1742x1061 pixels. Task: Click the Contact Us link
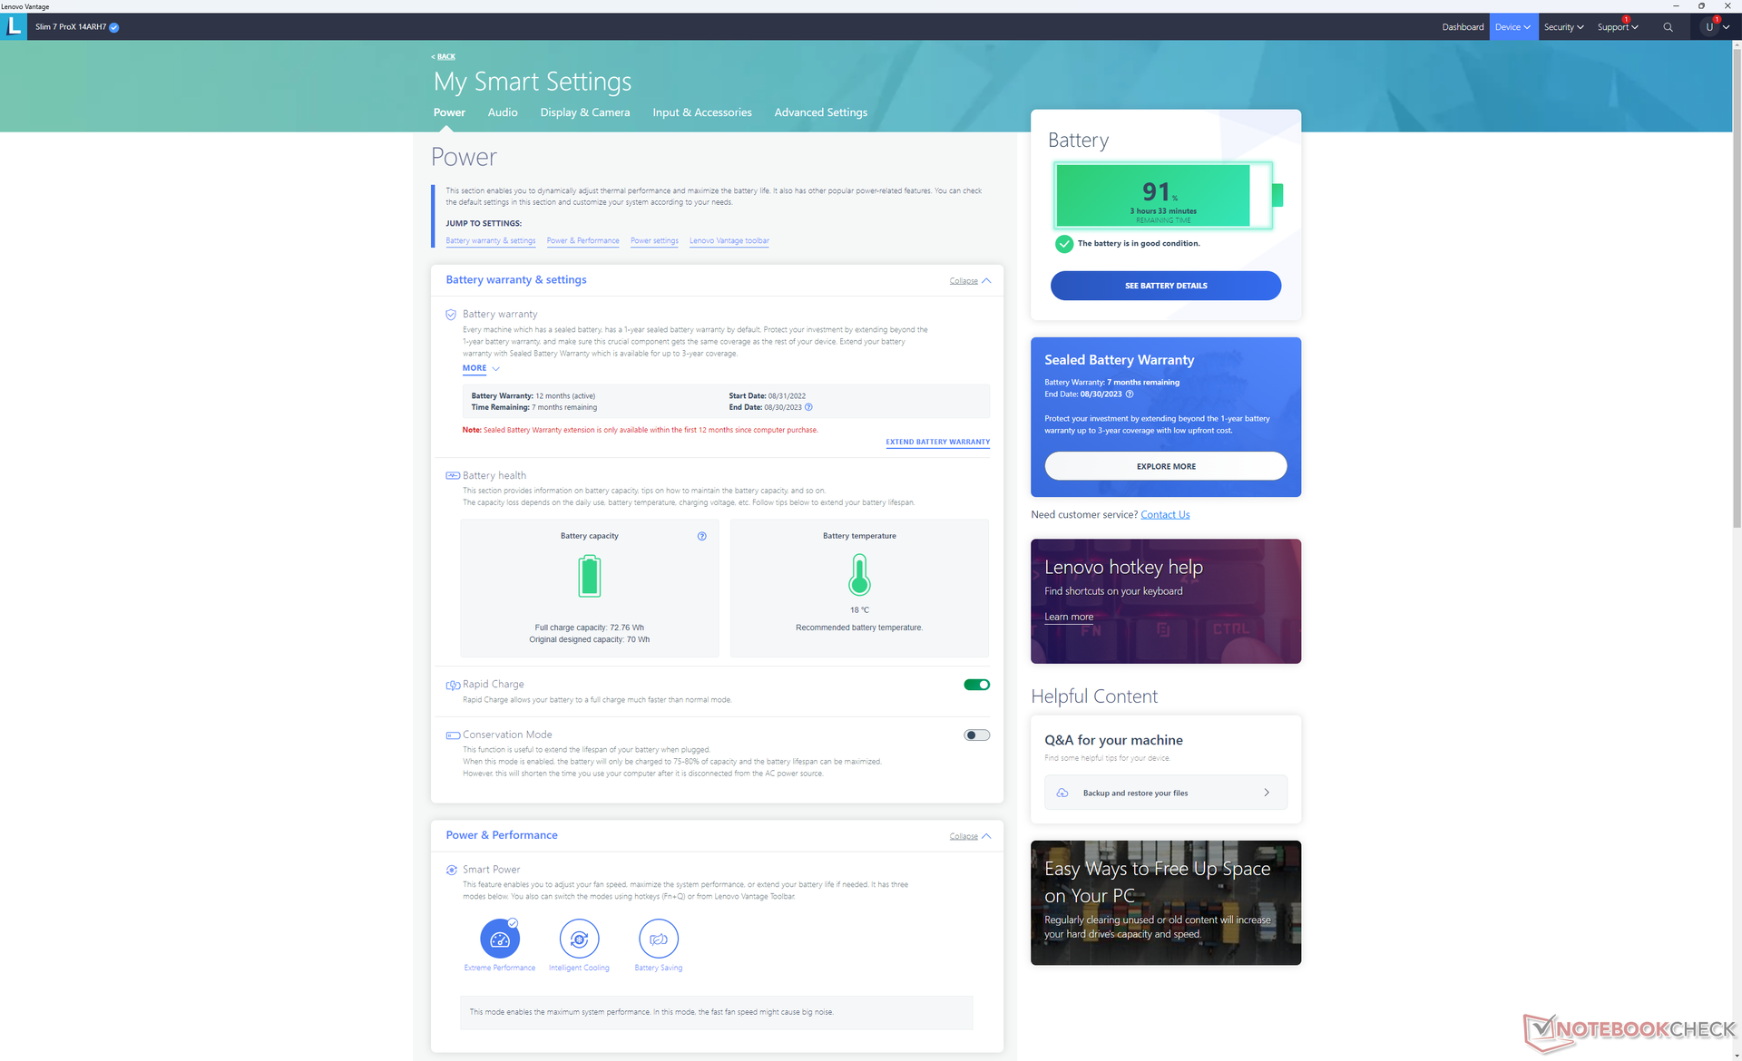coord(1165,514)
